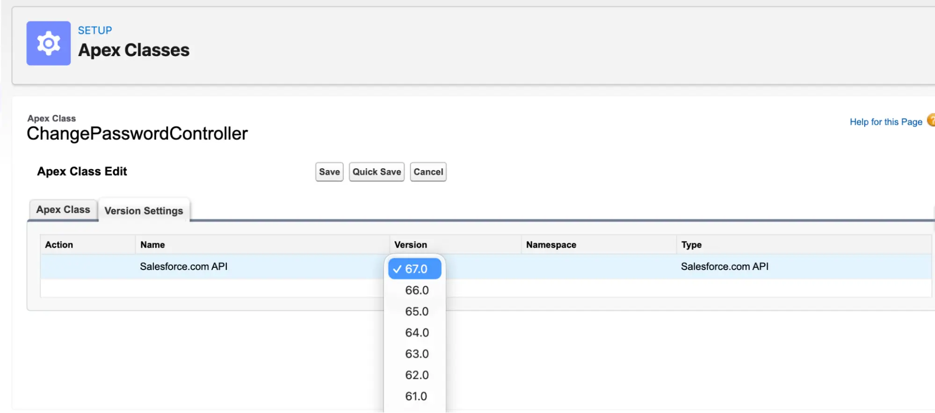The width and height of the screenshot is (935, 413).
Task: Cancel the Apex class edit
Action: click(x=428, y=172)
